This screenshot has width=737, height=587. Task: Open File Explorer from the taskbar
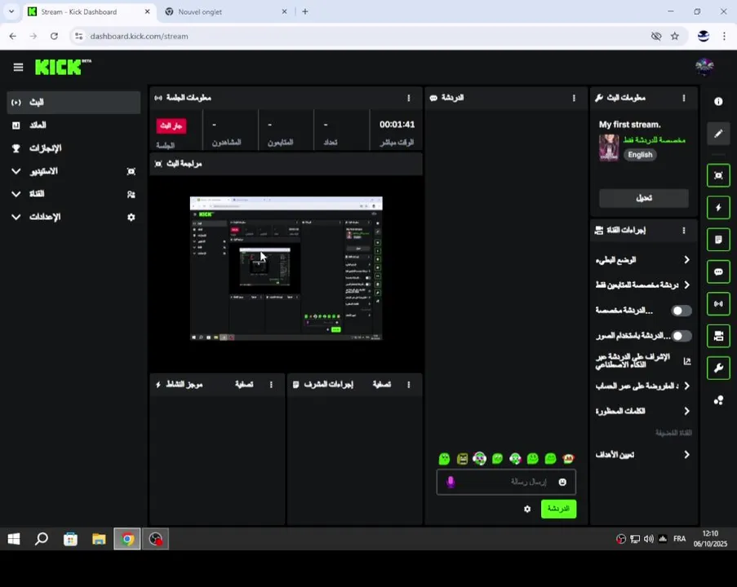(x=99, y=539)
